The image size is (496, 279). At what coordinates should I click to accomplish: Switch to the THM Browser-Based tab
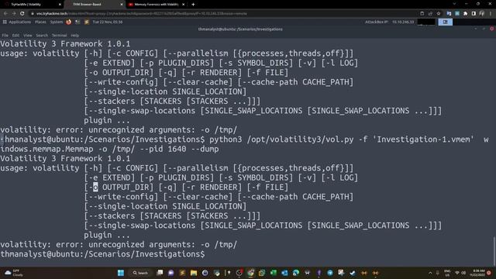point(94,5)
